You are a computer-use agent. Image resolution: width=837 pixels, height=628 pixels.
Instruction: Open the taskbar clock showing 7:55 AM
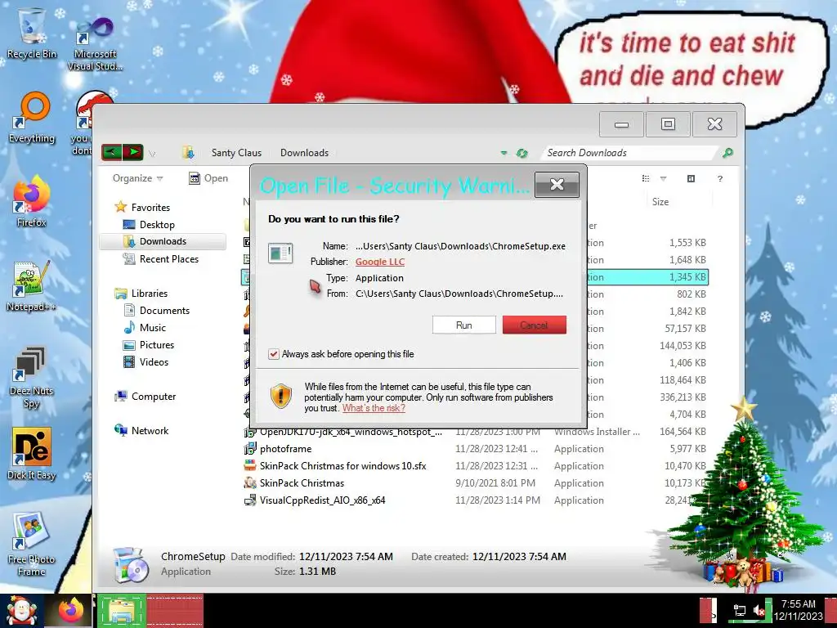click(798, 610)
